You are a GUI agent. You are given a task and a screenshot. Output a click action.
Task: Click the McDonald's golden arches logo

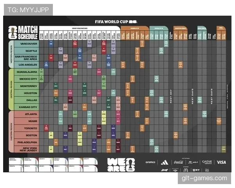(186, 170)
